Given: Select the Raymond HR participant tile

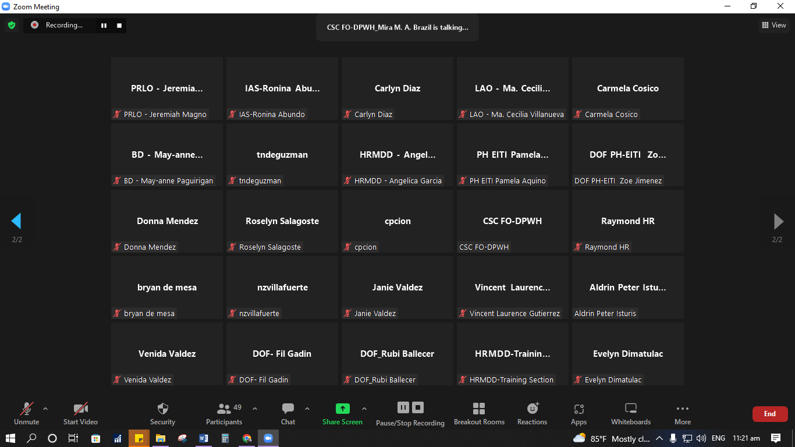Looking at the screenshot, I should pos(628,221).
